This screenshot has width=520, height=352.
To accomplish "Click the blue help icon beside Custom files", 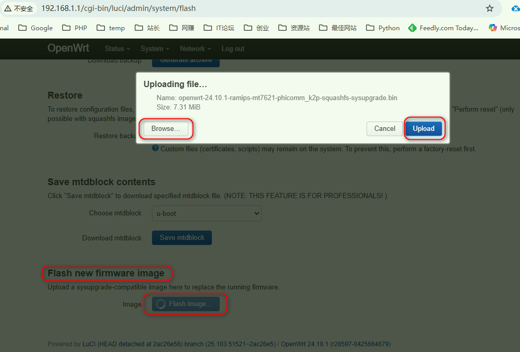I will tap(155, 149).
